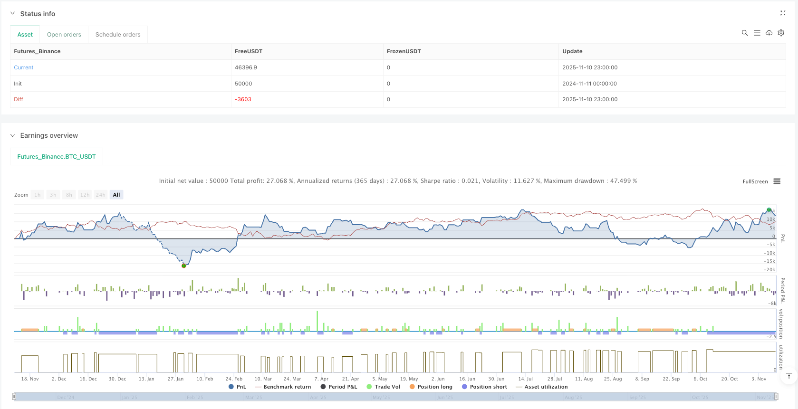
Task: Collapse the Status info section
Action: tap(13, 14)
